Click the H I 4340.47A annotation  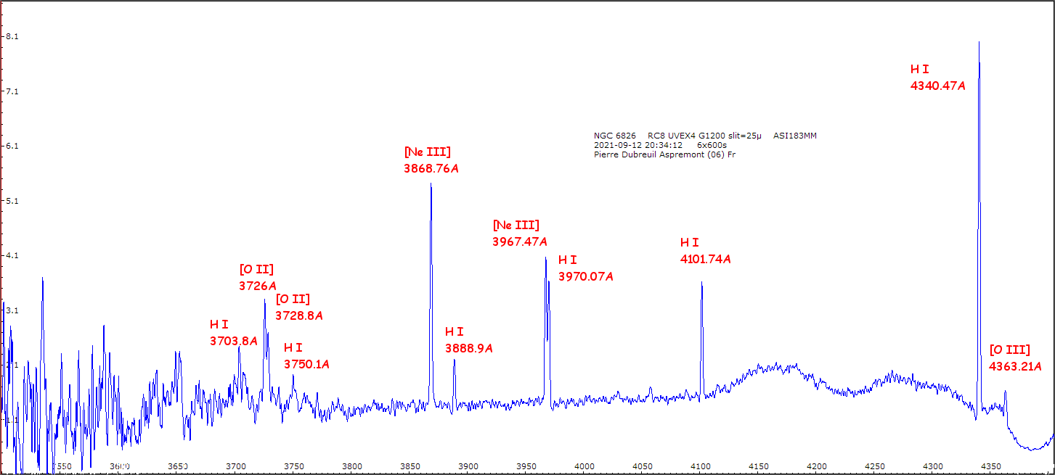pos(937,78)
